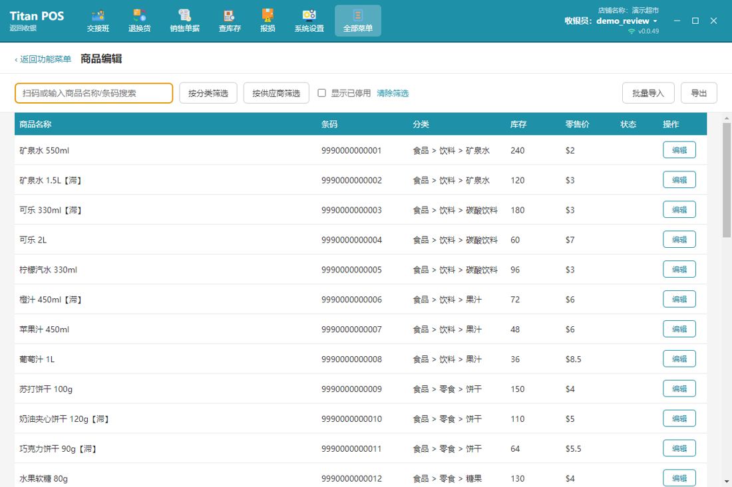Click the 零售价 column header
This screenshot has width=732, height=487.
pos(577,124)
